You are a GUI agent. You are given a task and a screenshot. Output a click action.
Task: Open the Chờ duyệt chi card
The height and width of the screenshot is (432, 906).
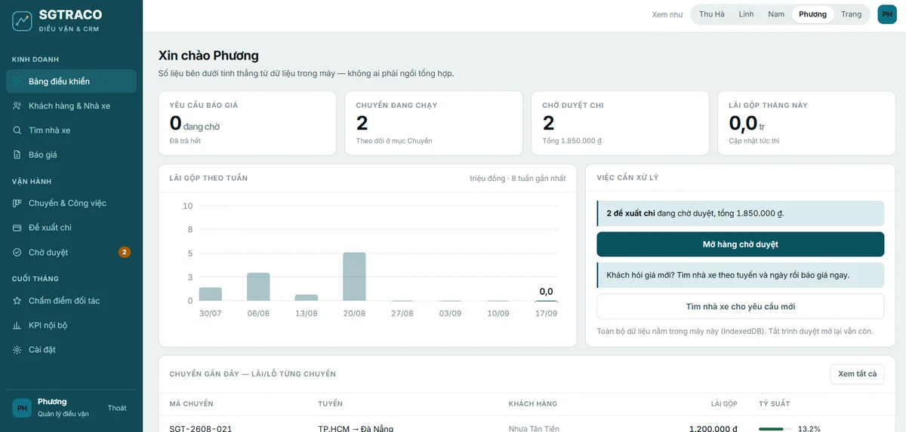[x=620, y=123]
